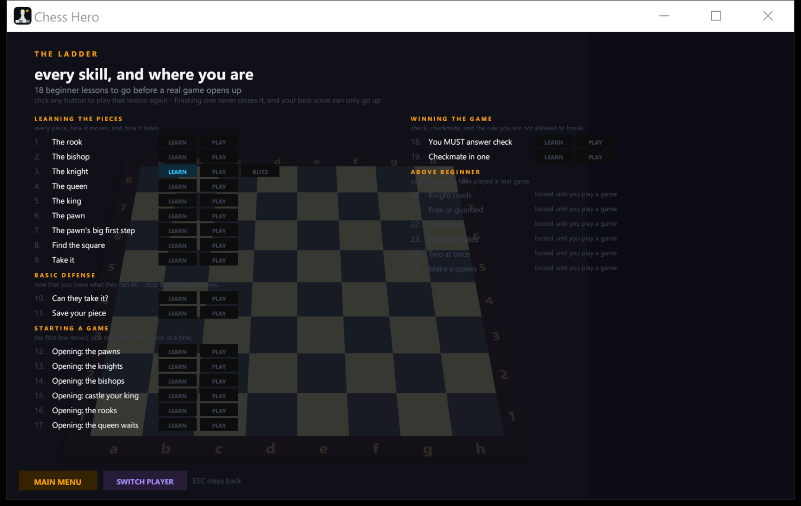Click the locked 'Knight roads' lesson

point(450,195)
